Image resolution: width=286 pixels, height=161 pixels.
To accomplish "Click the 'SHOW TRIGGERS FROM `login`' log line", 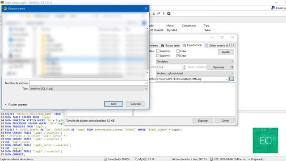I will 25,127.
